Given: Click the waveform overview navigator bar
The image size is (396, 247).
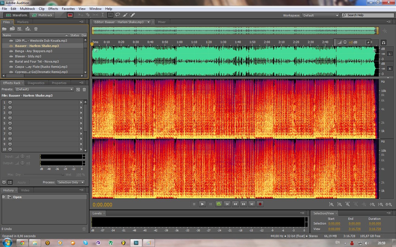Looking at the screenshot, I should tap(235, 30).
